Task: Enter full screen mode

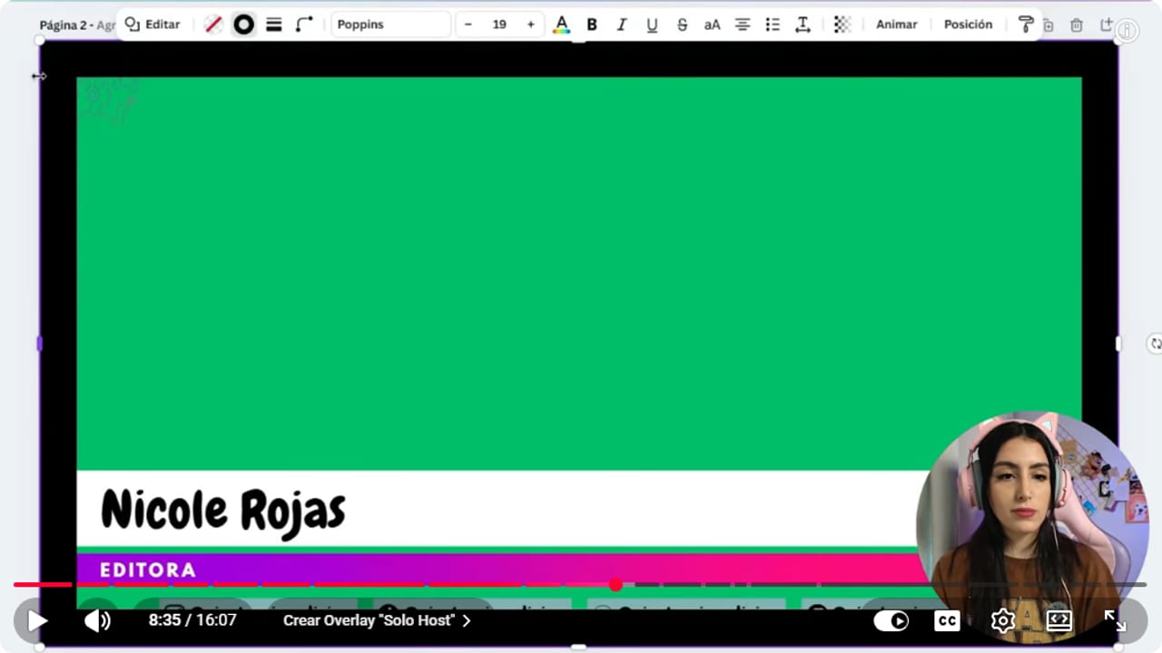Action: [x=1115, y=620]
